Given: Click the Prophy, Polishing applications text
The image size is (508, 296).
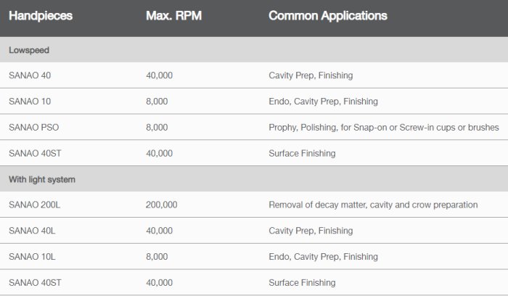Looking at the screenshot, I should pyautogui.click(x=383, y=128).
